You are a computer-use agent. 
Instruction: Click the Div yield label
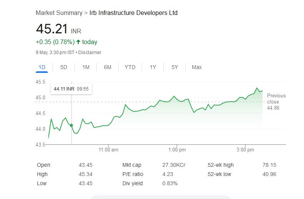tap(132, 183)
